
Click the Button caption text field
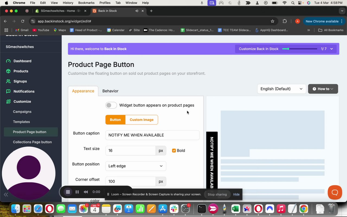tap(152, 135)
